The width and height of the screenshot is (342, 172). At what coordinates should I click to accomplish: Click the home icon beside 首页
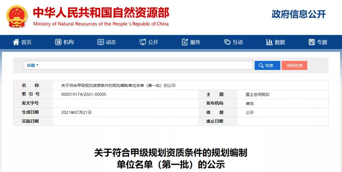pos(16,42)
